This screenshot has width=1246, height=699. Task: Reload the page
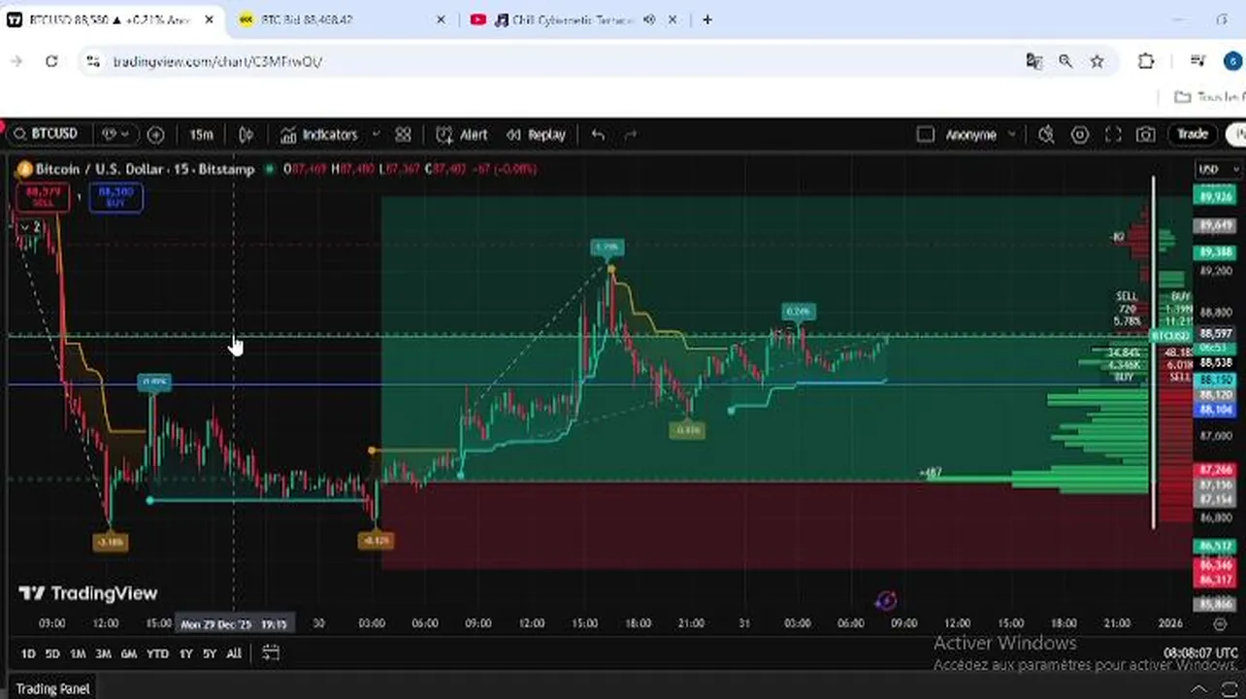pyautogui.click(x=51, y=61)
